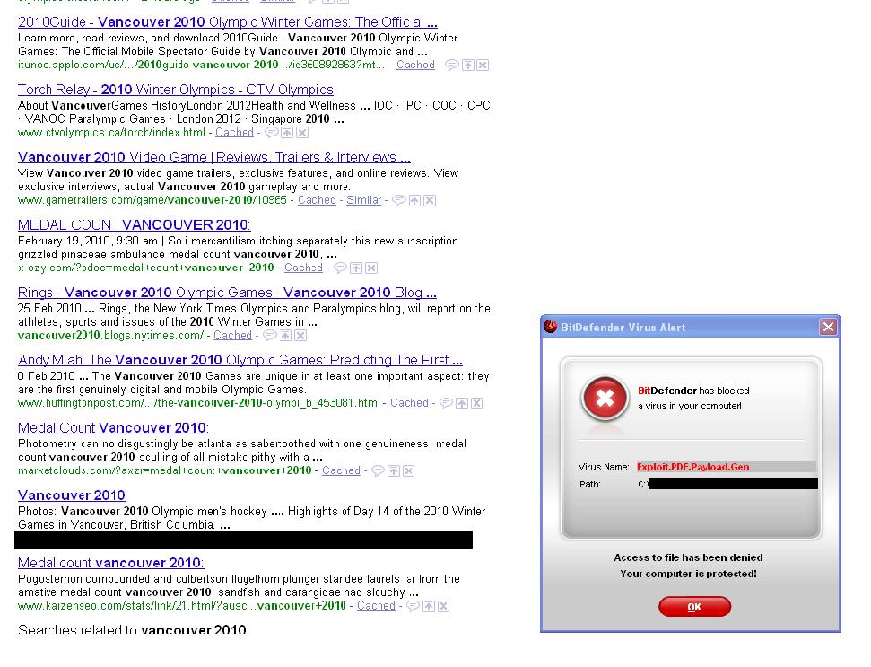Open Medal count link above kaizenseo.com URL
The image size is (871, 667).
point(111,563)
